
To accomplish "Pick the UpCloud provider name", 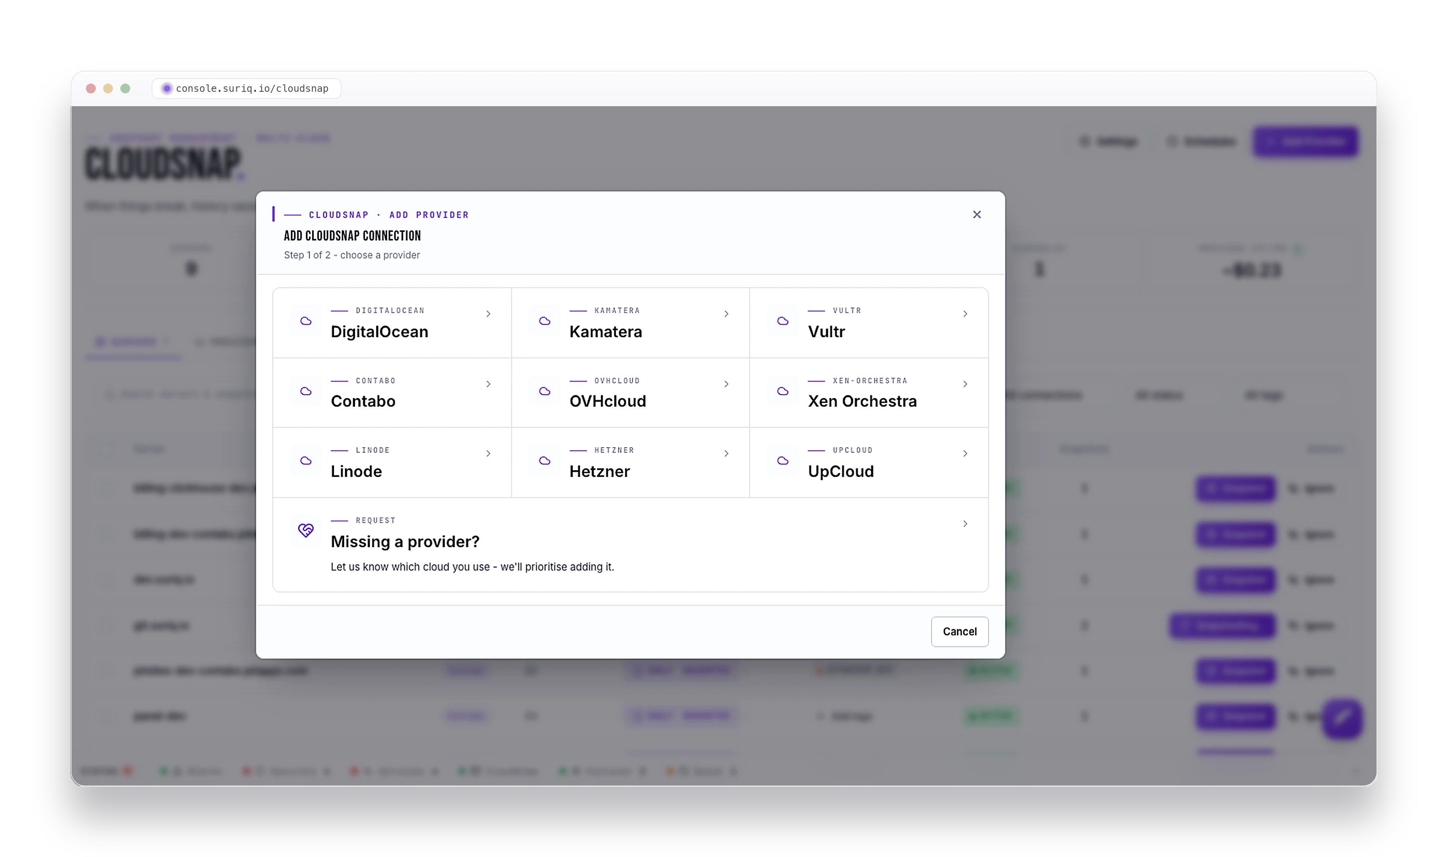I will [840, 471].
